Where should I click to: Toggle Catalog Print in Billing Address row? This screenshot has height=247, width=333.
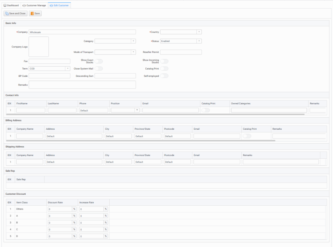coord(247,136)
